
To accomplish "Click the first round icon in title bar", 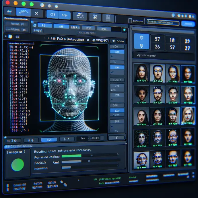I will pyautogui.click(x=42, y=5).
